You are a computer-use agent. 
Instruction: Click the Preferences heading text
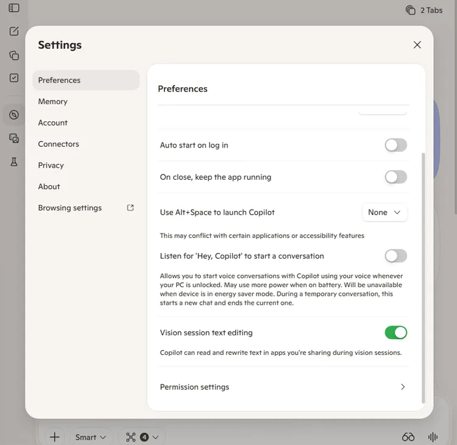point(182,89)
